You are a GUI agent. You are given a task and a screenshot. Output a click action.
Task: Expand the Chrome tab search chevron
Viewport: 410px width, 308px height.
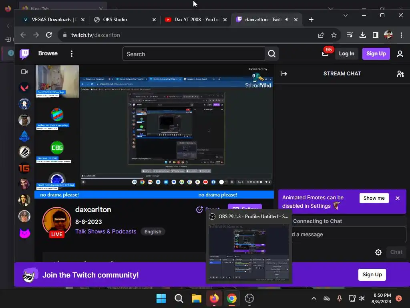(346, 15)
